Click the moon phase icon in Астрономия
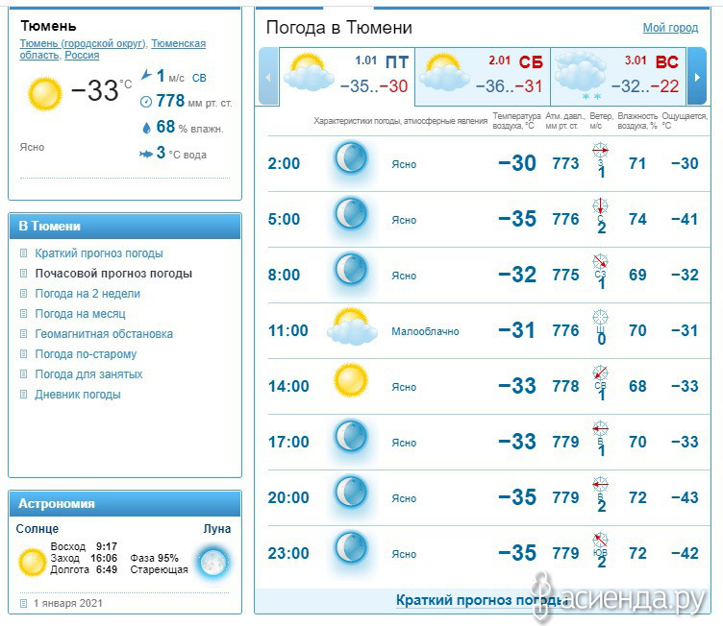 pos(213,562)
